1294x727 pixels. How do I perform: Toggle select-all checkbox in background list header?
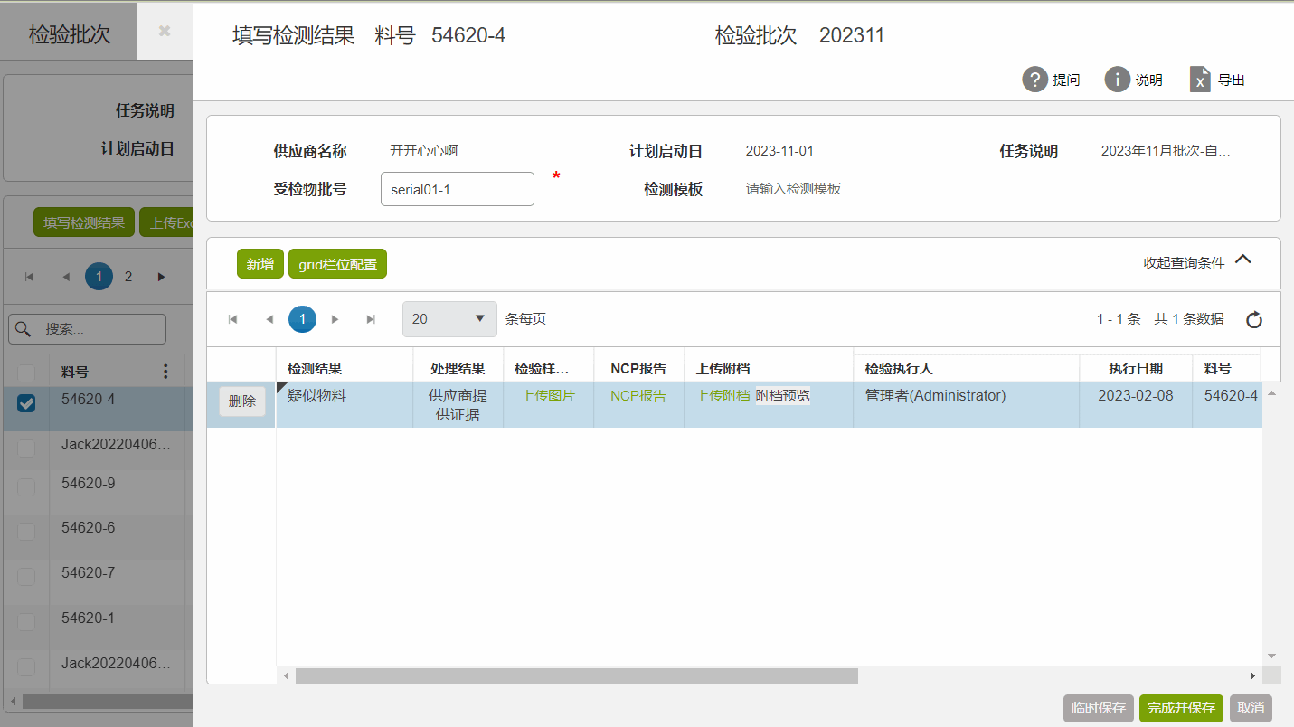click(x=26, y=373)
